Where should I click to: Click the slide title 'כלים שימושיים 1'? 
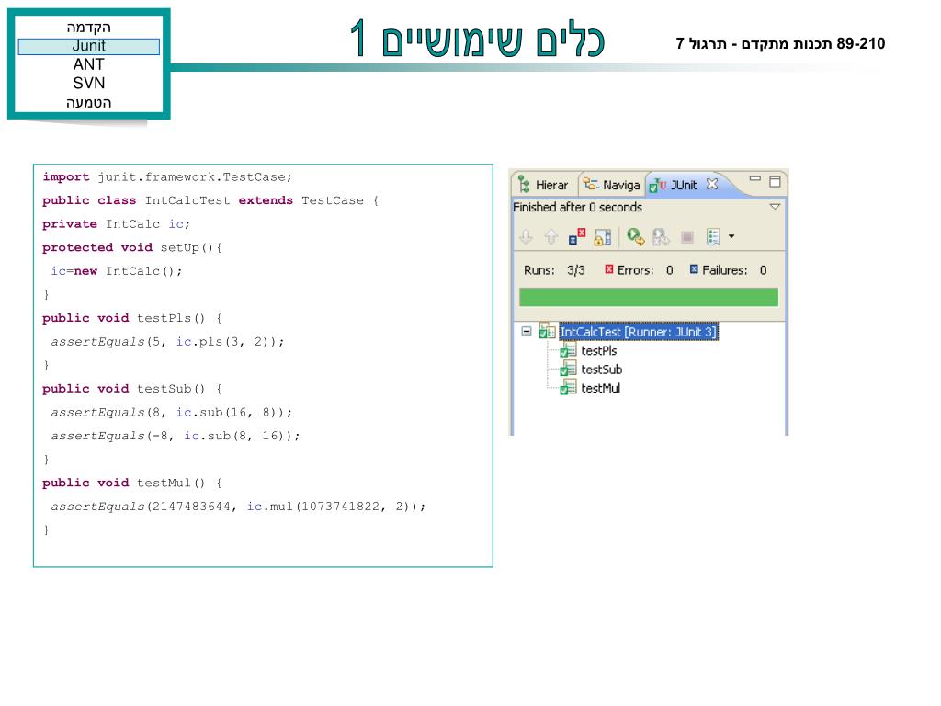477,38
